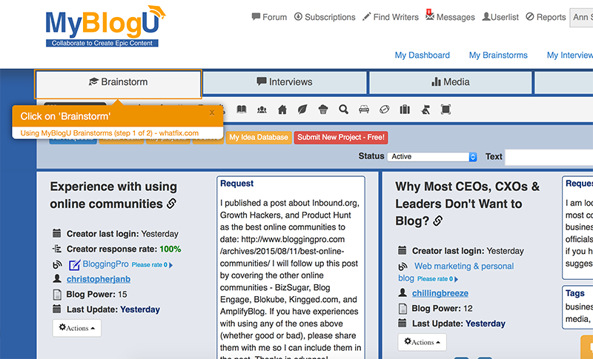Viewport: 593px width, 359px height.
Task: Click the MyBlogU logo
Action: 105,26
